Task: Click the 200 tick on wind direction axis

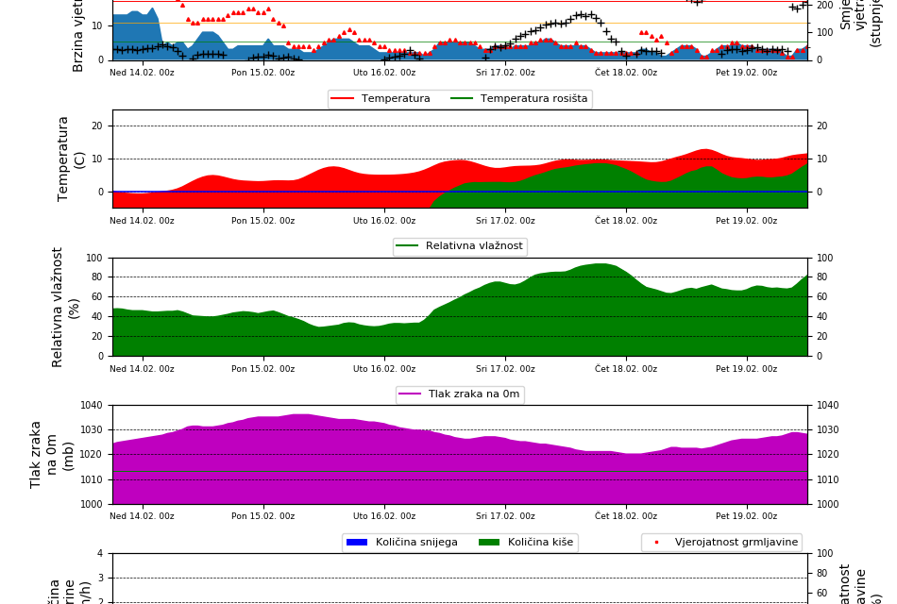Action: click(x=825, y=5)
